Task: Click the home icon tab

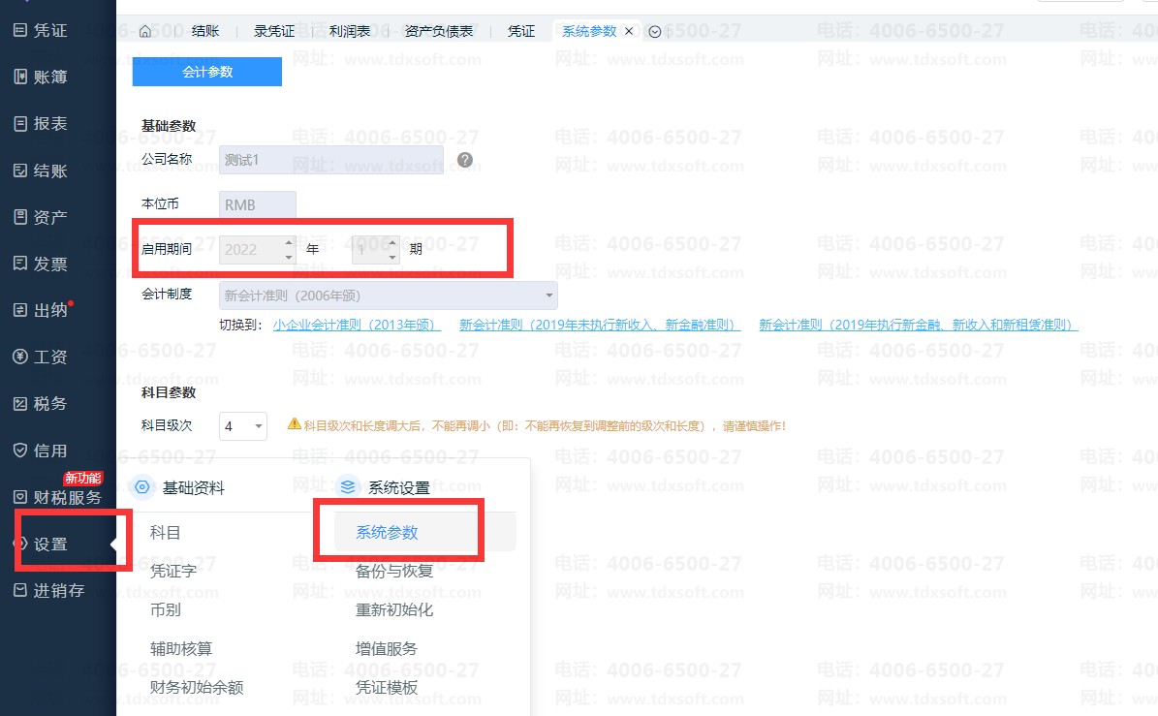Action: pyautogui.click(x=145, y=31)
